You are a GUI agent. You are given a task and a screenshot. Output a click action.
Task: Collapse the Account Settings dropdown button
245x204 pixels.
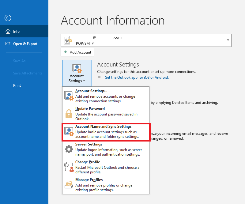(x=77, y=73)
